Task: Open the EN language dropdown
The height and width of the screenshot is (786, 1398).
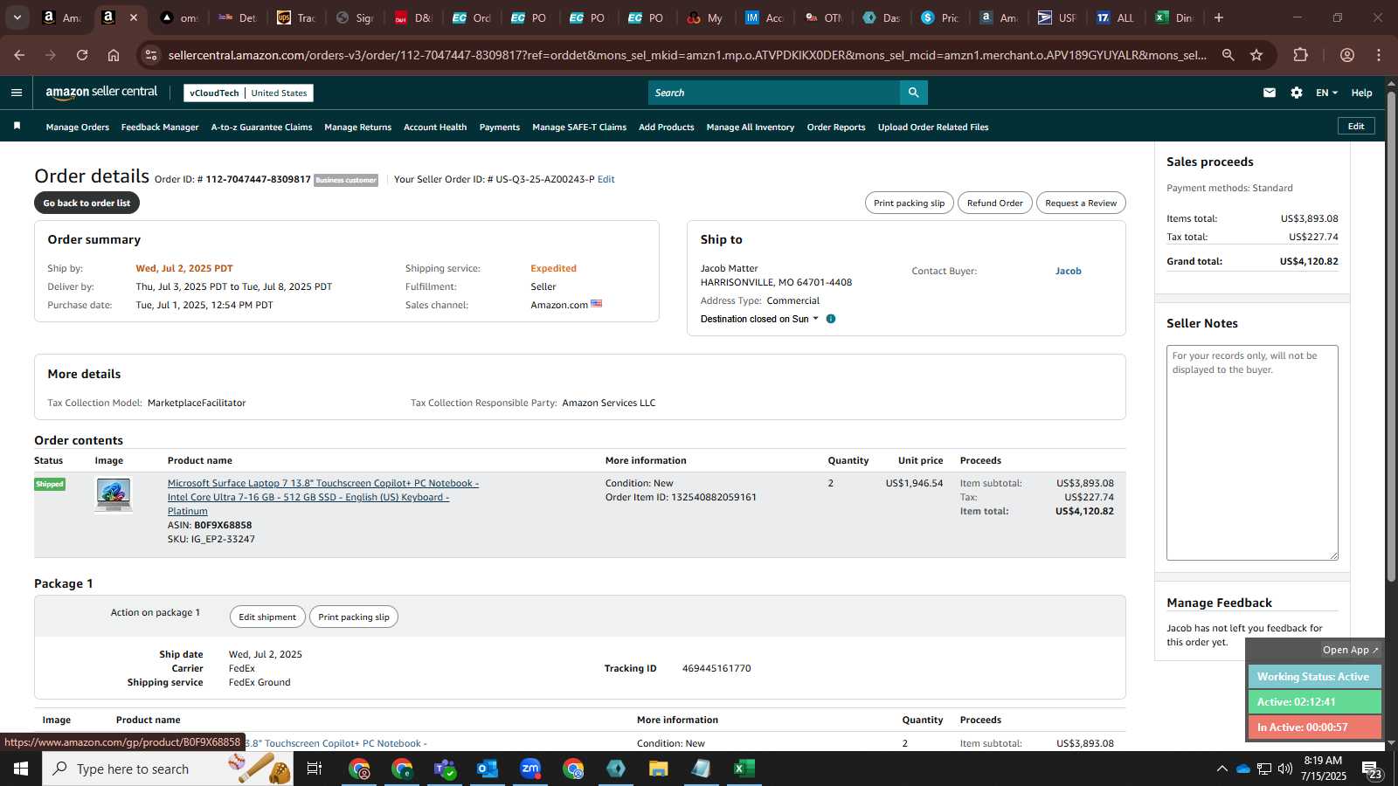Action: [x=1326, y=93]
